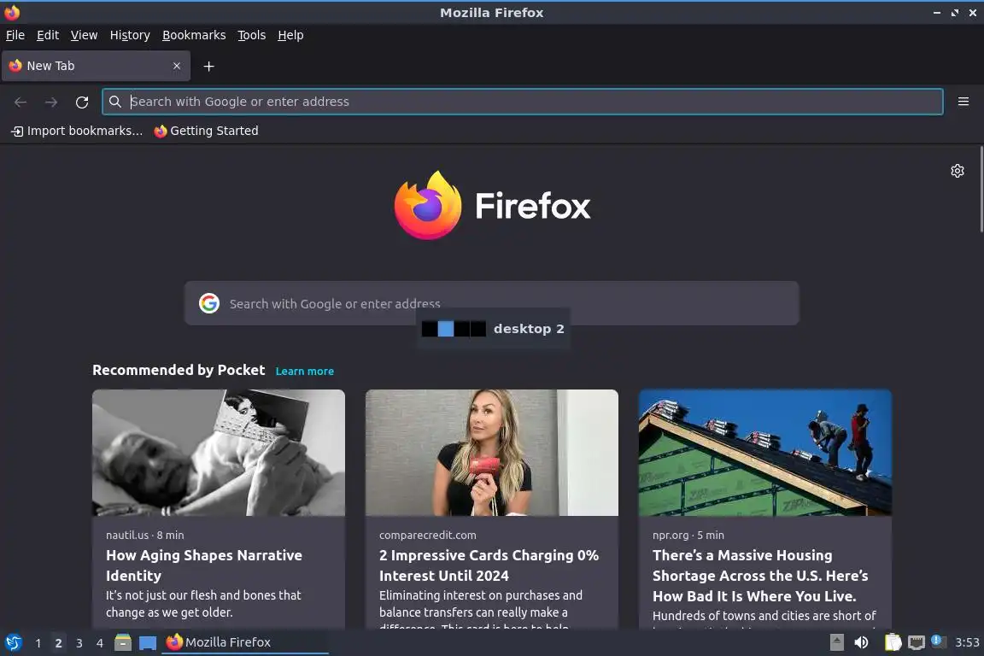Screen dimensions: 984x656
Task: Switch to desktop 1 in the pager
Action: (38, 643)
